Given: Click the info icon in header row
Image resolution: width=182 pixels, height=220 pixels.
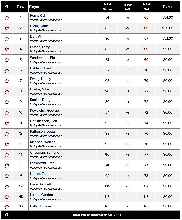Looking at the screenshot, I should (7, 7).
